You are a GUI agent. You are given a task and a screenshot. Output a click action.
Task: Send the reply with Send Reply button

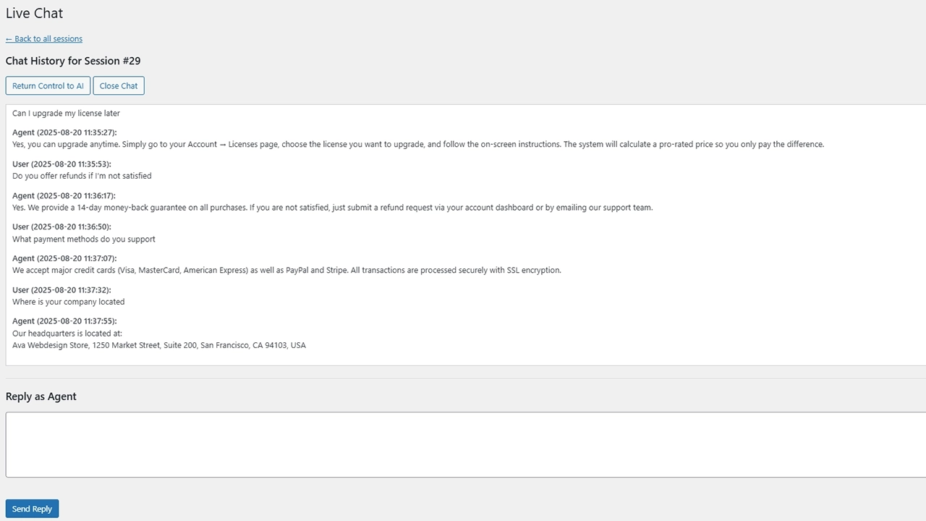[x=32, y=509]
